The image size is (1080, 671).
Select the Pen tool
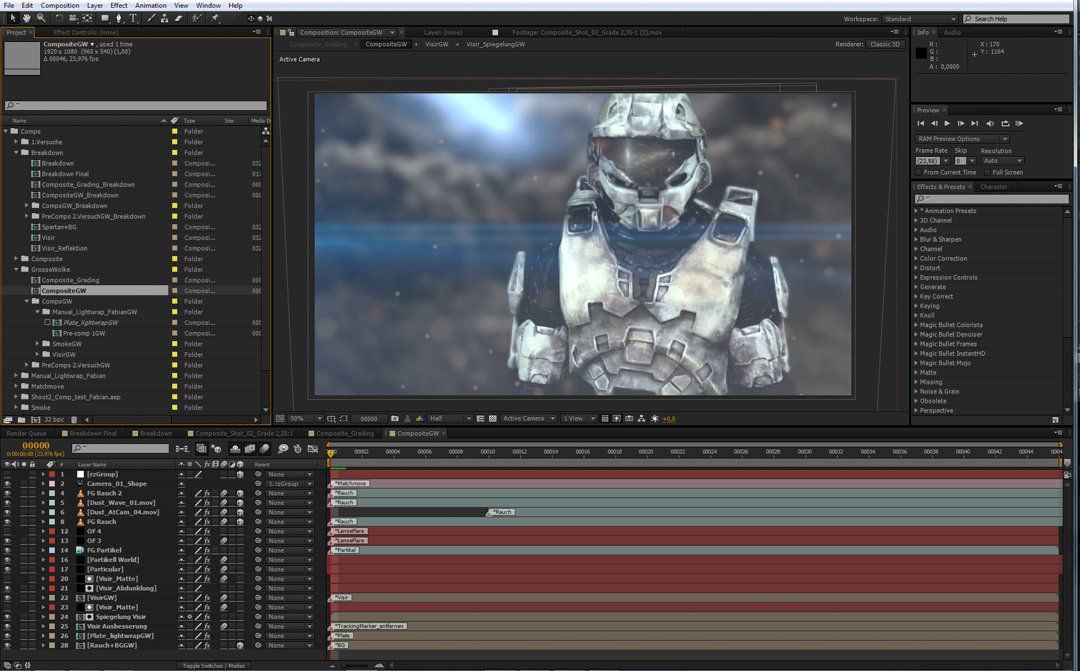tap(119, 18)
